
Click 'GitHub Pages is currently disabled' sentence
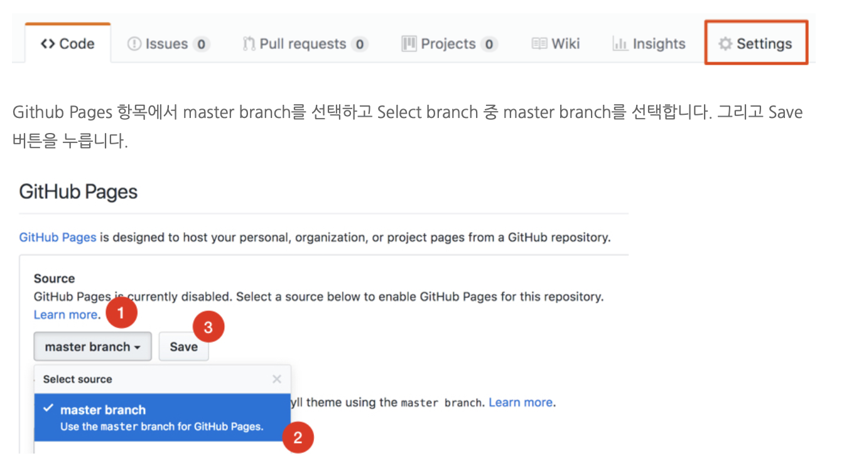pyautogui.click(x=134, y=296)
